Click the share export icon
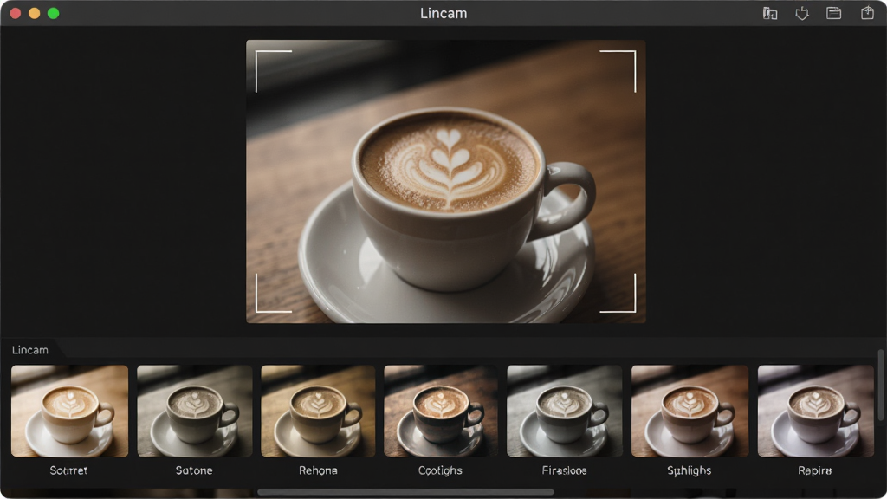Screen dimensions: 887x499 pos(867,12)
